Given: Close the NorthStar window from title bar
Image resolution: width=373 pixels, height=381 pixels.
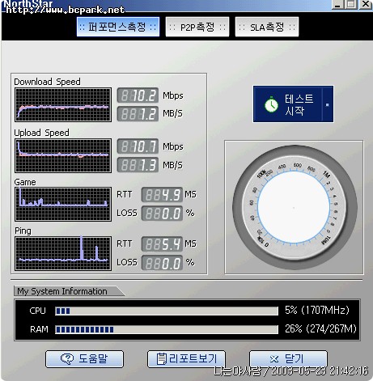Looking at the screenshot, I should click(x=366, y=4).
